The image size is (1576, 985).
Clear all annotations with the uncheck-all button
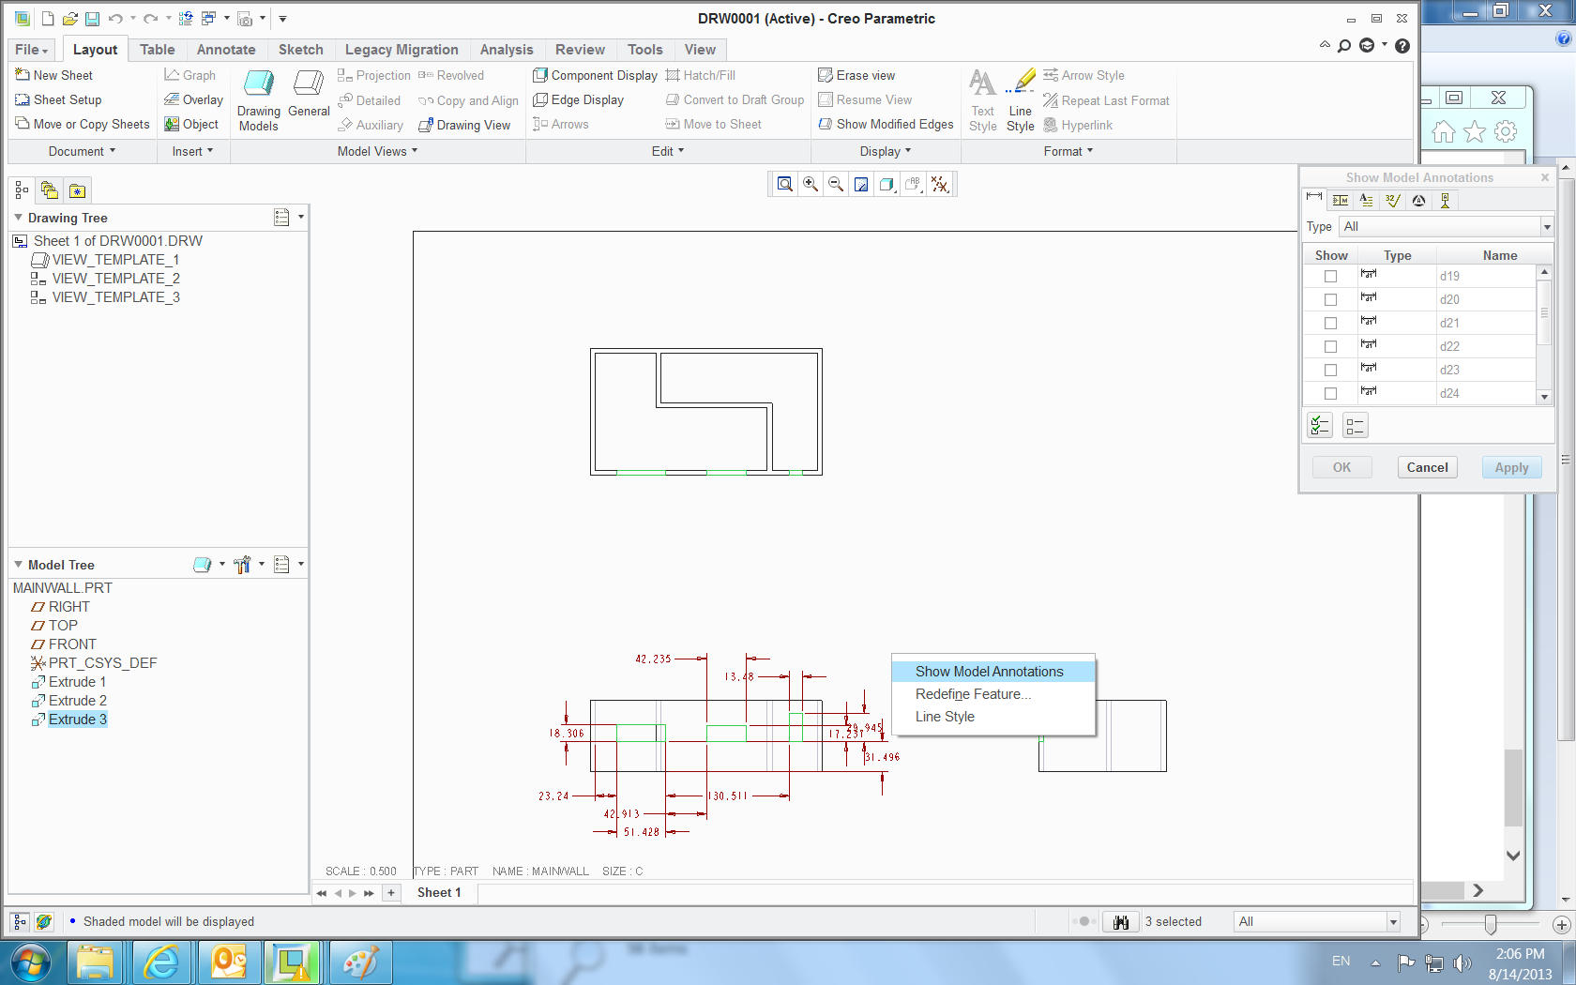pos(1356,426)
